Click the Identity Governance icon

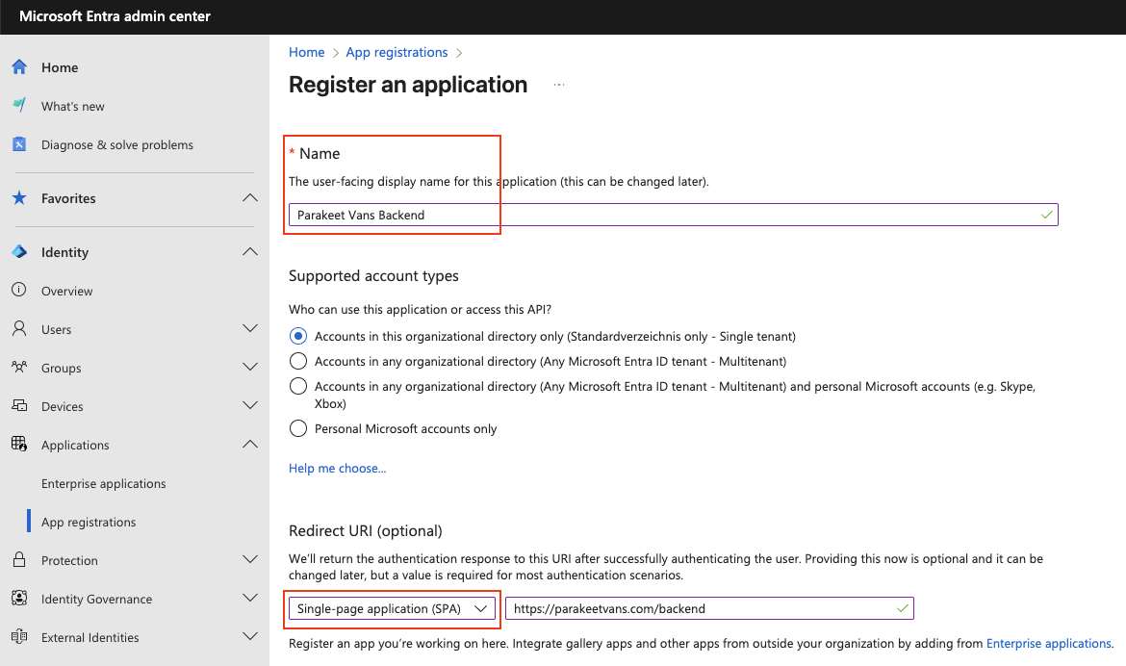19,598
